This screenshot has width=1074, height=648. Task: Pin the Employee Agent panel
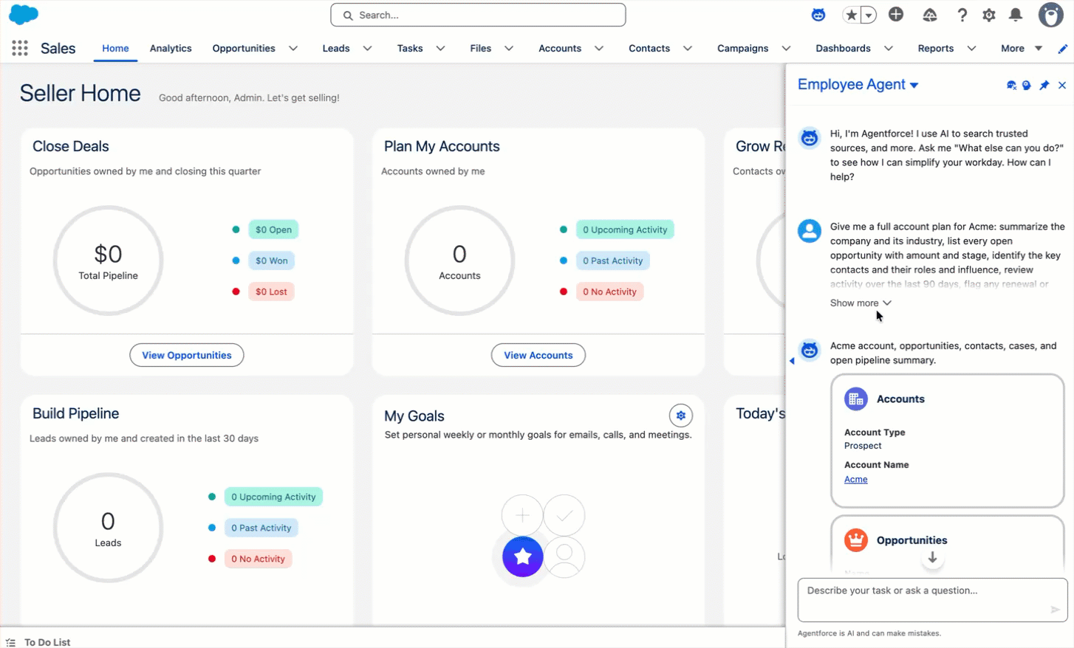tap(1044, 86)
